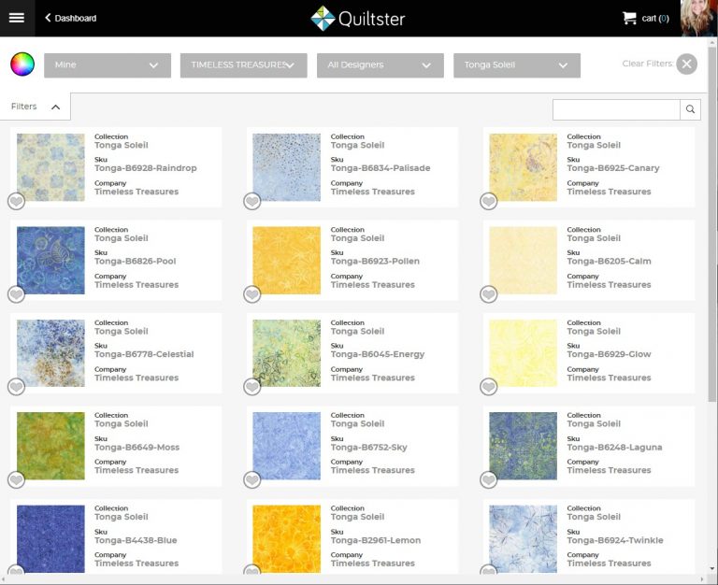Click SKU text Tonga-B6778-Celestial
718x585 pixels.
click(x=144, y=354)
